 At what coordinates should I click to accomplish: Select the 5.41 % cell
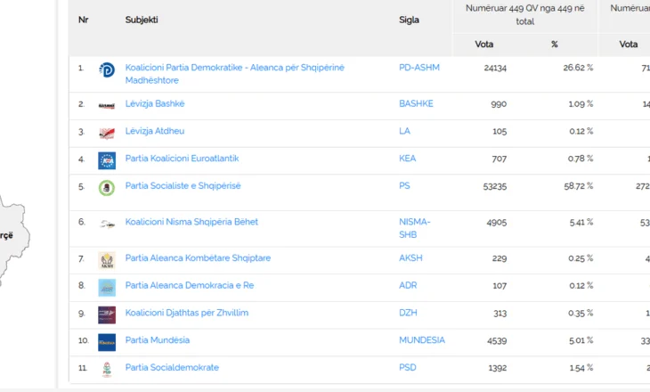point(581,223)
